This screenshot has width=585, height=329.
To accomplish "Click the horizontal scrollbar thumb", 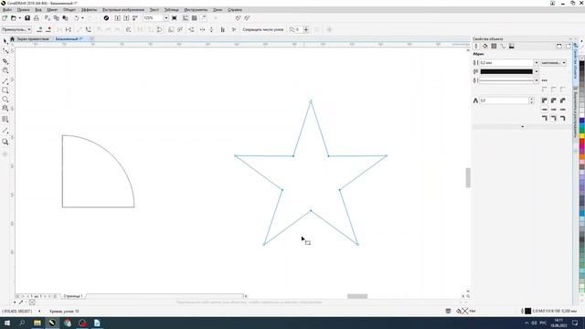I will coord(357,296).
